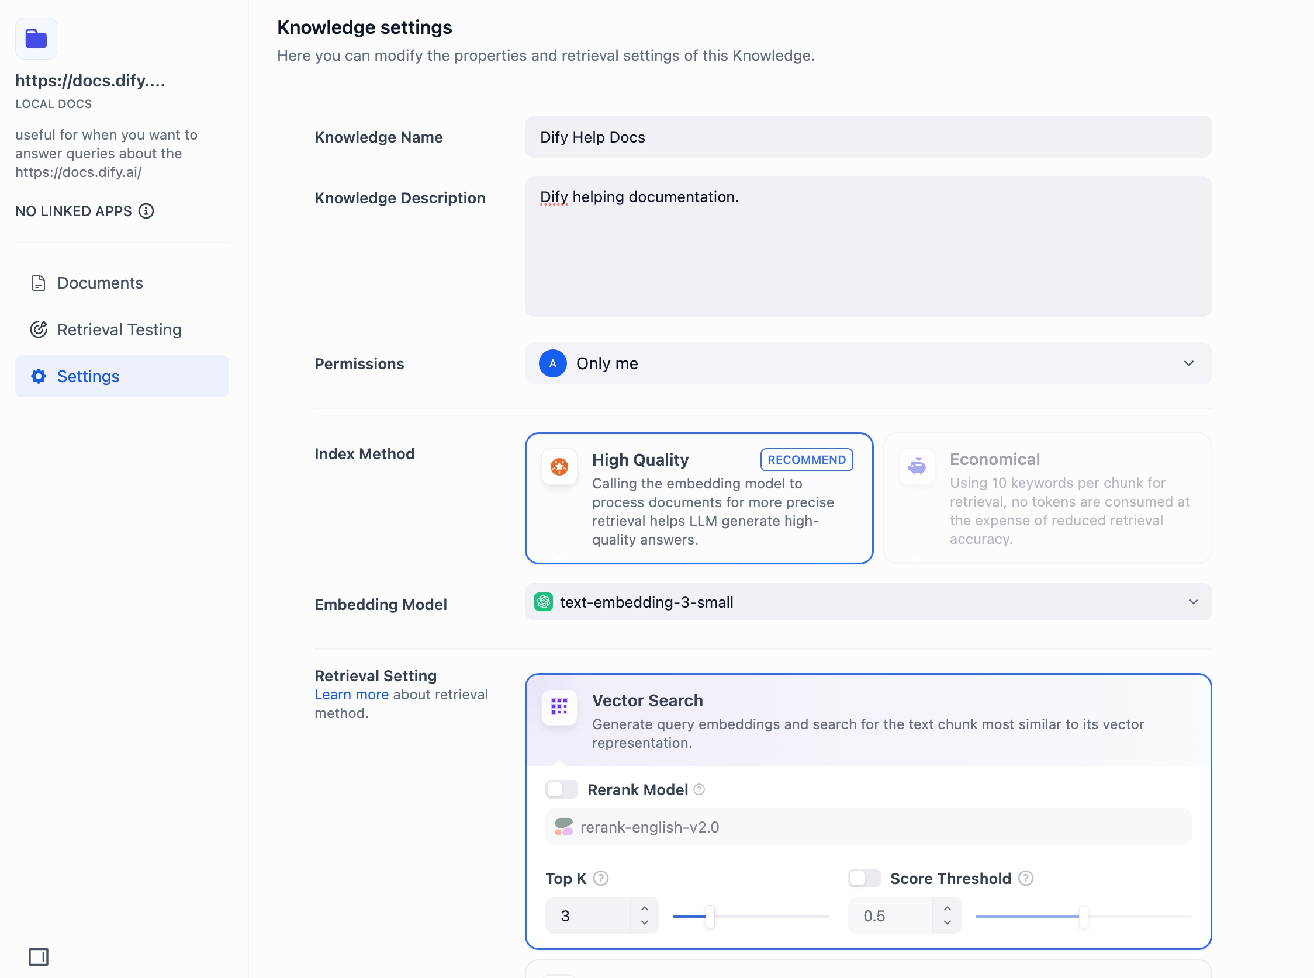Open the Permissions dropdown
This screenshot has width=1314, height=978.
coord(868,363)
